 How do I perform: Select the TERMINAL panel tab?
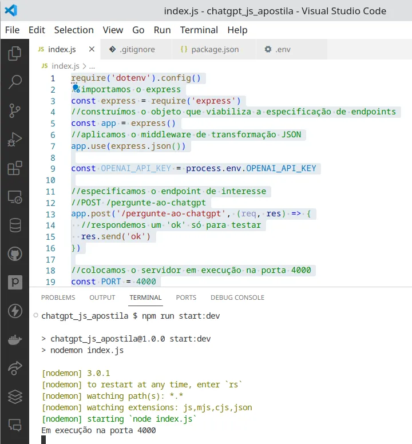coord(145,298)
